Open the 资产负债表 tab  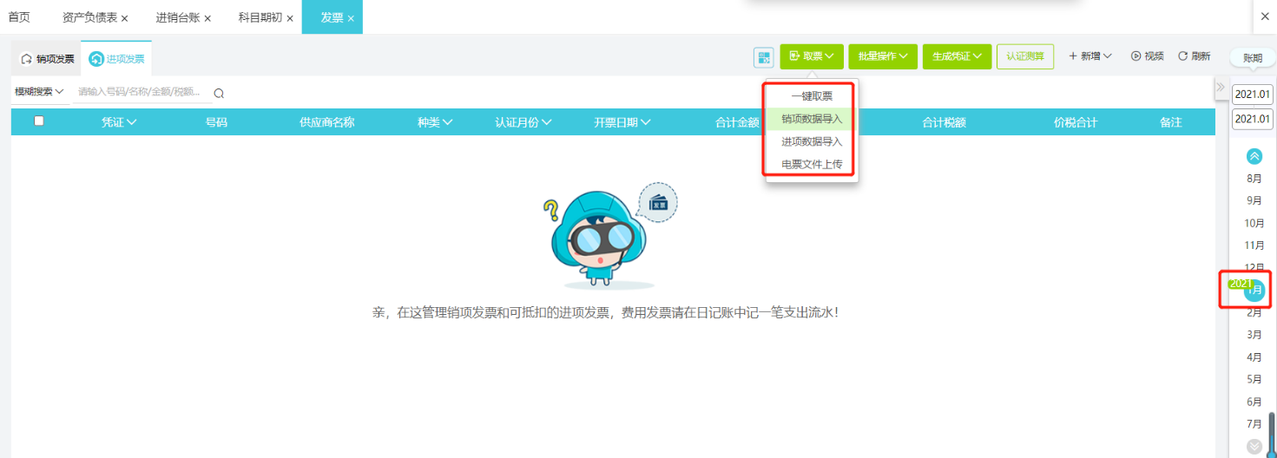89,17
